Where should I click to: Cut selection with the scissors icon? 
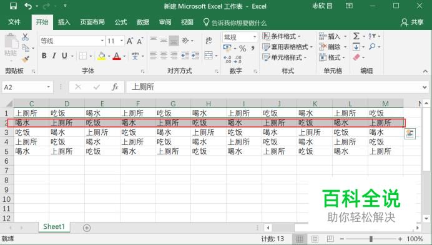point(26,37)
